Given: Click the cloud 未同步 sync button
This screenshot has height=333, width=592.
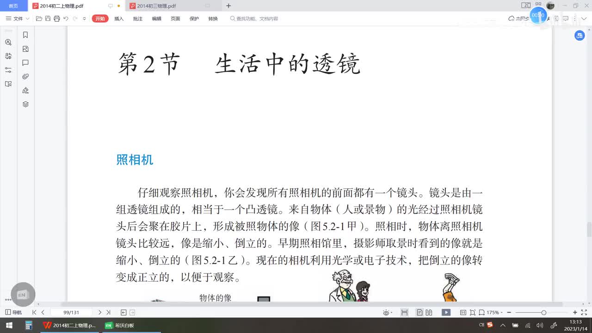Looking at the screenshot, I should coord(519,18).
